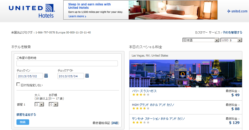Open the children count dropdown for room 1
Image resolution: width=249 pixels, height=130 pixels.
tap(53, 104)
